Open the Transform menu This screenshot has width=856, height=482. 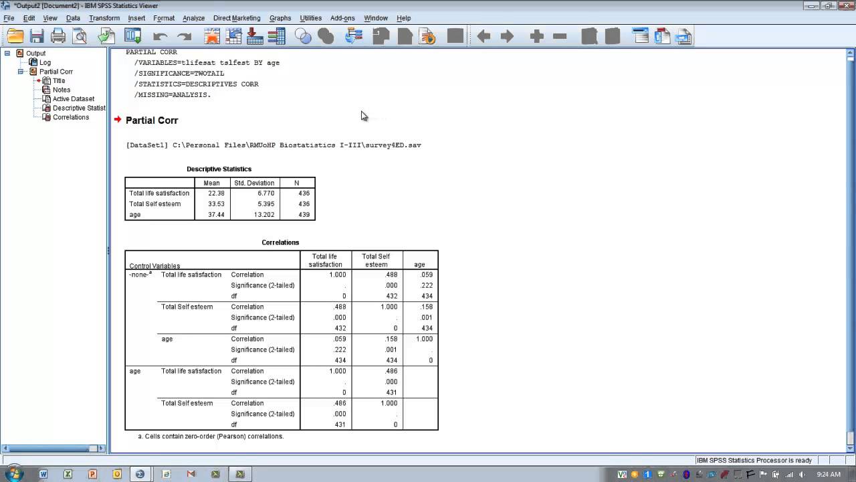(x=104, y=18)
